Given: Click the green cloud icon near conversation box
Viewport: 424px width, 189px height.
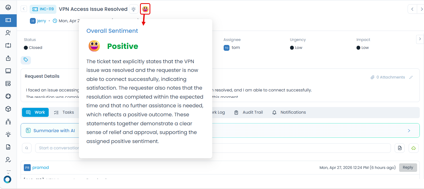Looking at the screenshot, I should coord(413,148).
